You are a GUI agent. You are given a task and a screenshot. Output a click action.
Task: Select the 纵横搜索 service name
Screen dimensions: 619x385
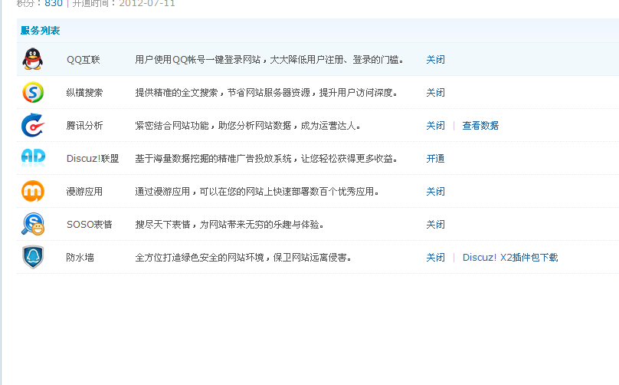click(x=84, y=93)
